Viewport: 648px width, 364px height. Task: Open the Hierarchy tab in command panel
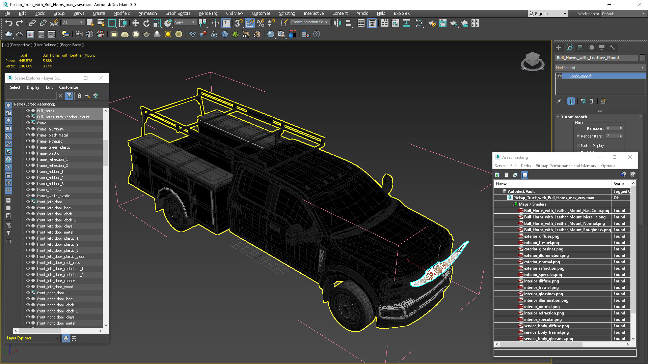[580, 48]
